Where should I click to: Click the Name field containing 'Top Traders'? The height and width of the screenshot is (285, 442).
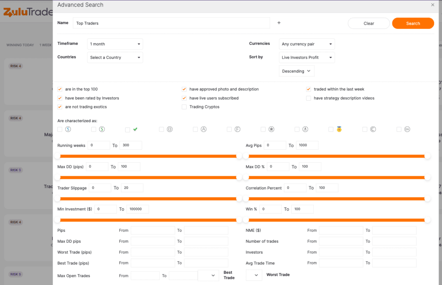pyautogui.click(x=171, y=23)
